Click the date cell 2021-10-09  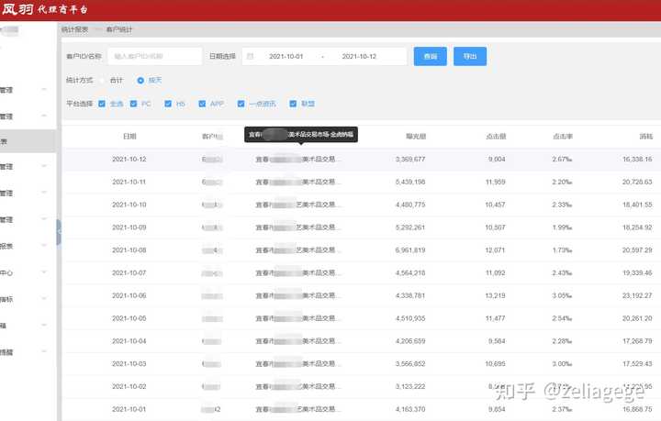click(x=129, y=227)
